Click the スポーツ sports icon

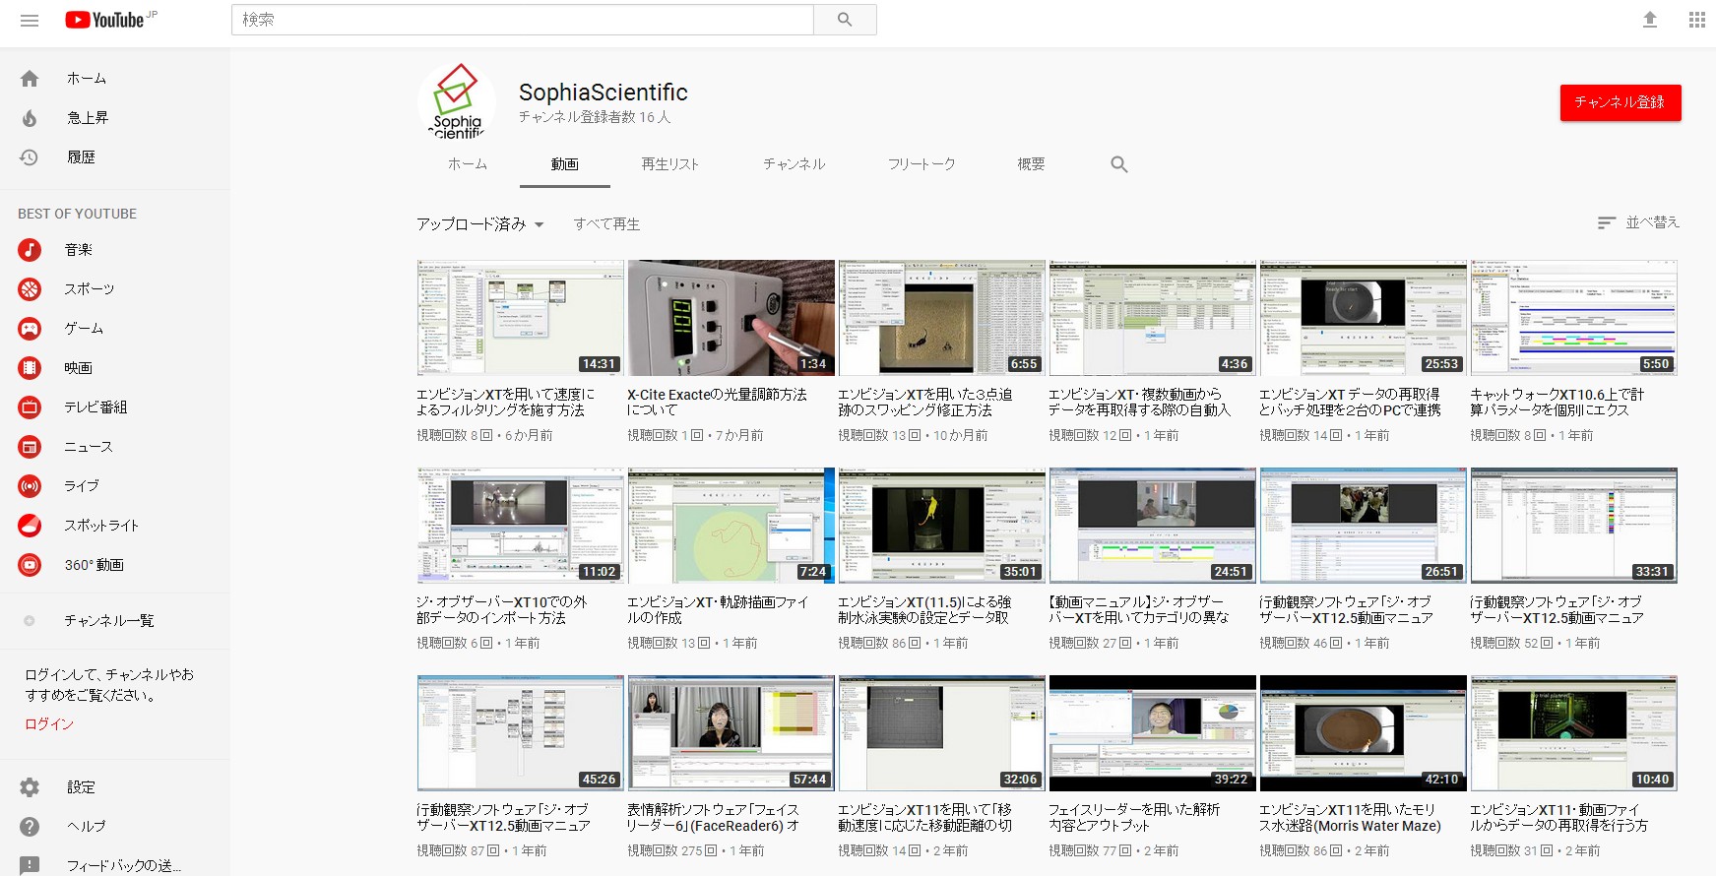point(30,289)
